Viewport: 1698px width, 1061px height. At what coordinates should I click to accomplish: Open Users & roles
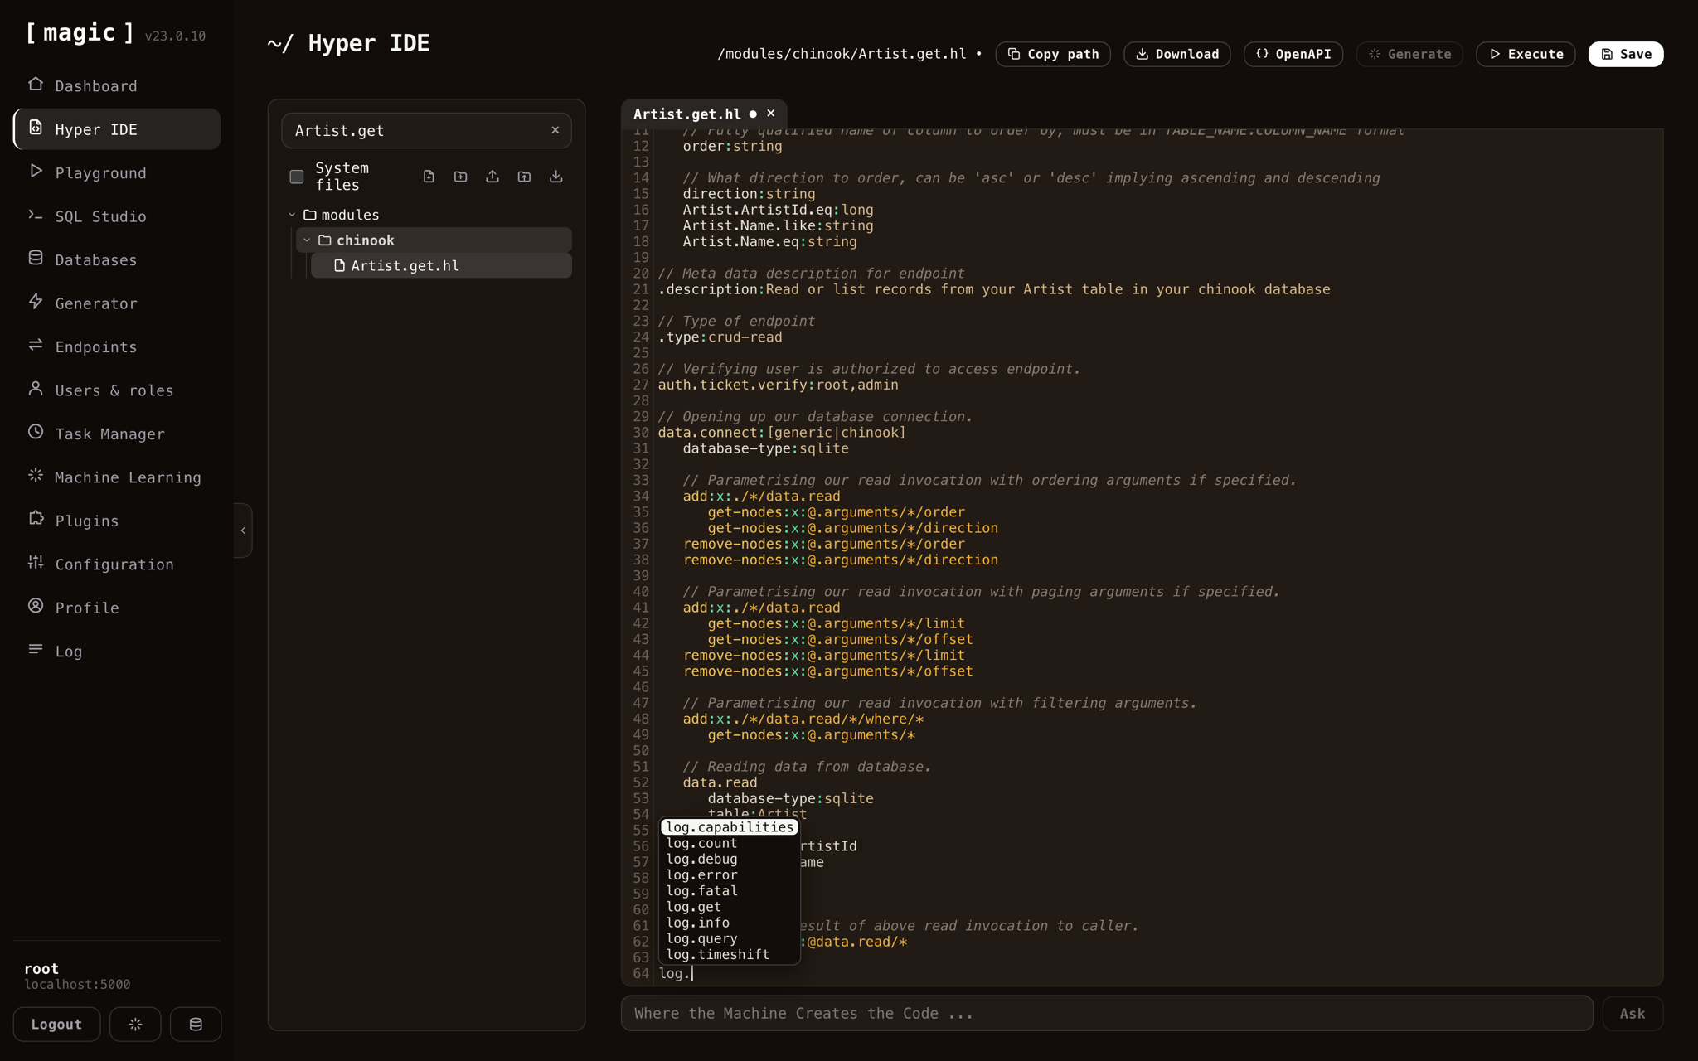point(117,390)
